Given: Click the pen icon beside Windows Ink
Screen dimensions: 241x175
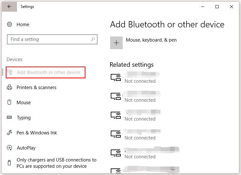Looking at the screenshot, I should pos(9,133).
